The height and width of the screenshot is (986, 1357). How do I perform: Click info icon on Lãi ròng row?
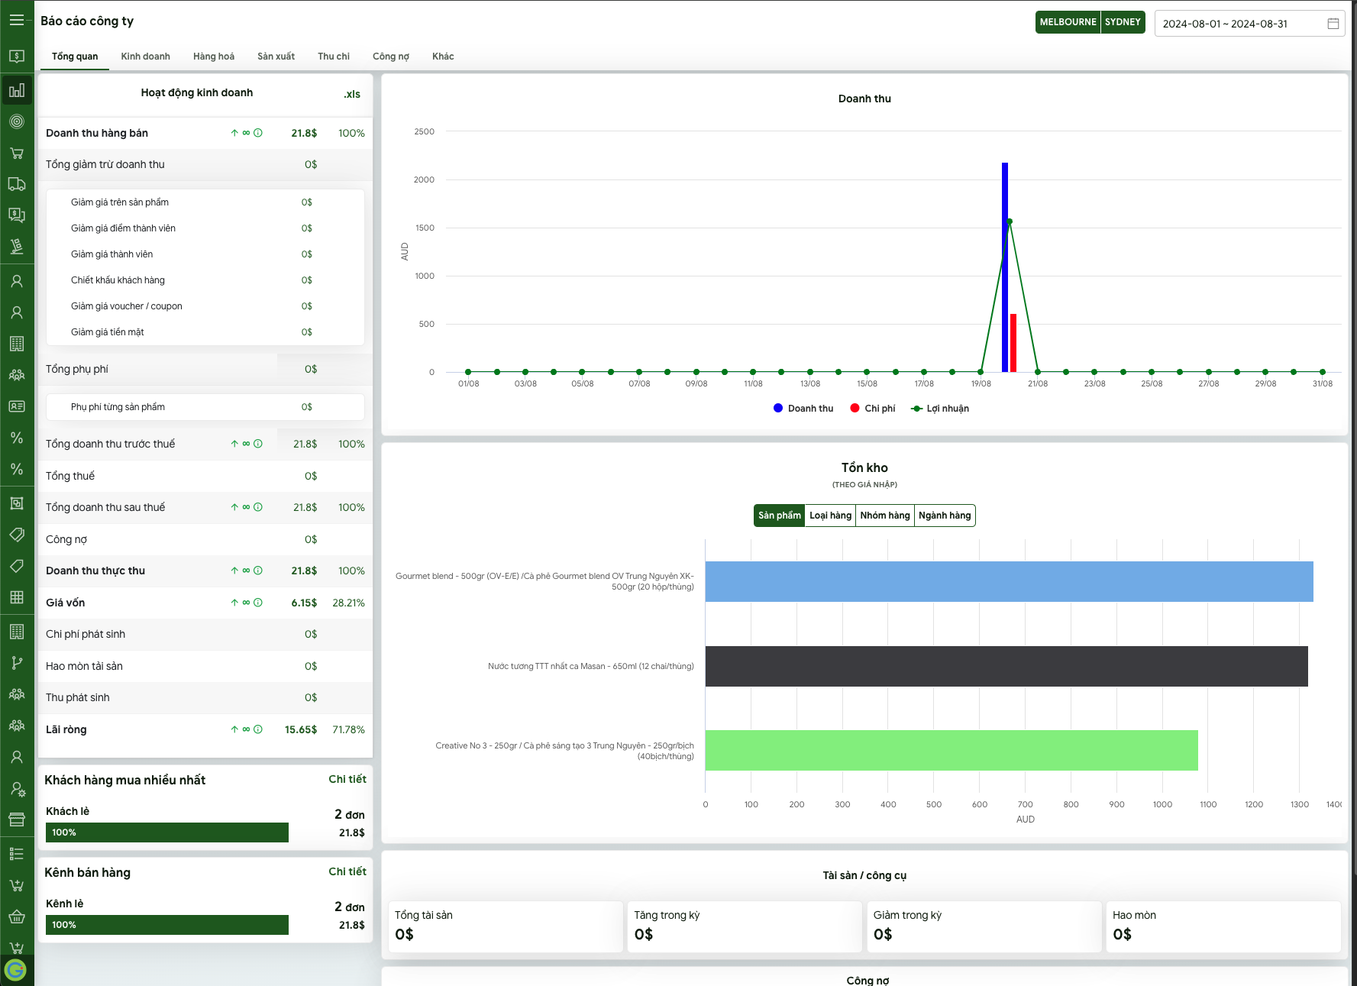[258, 729]
